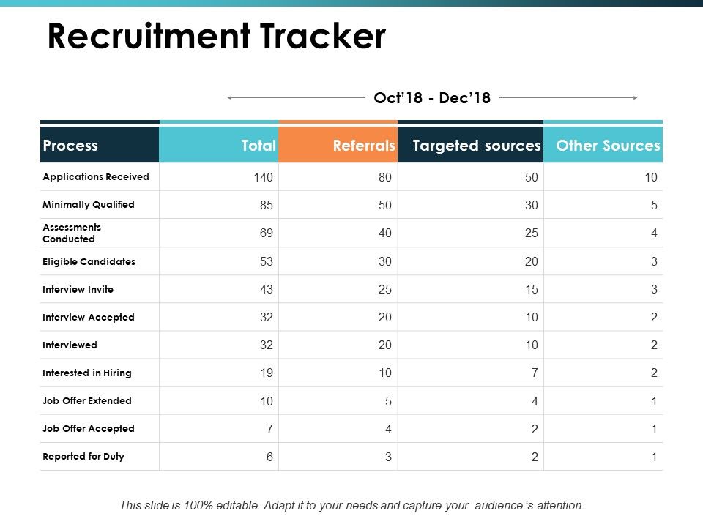The image size is (703, 527).
Task: Select the Oct'18 - Dec'18 date range label
Action: (432, 97)
